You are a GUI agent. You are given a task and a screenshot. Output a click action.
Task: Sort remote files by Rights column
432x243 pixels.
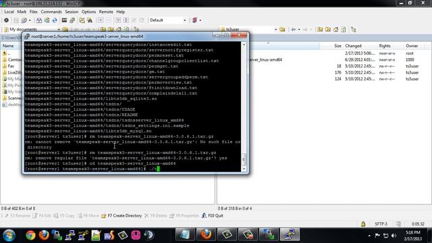pyautogui.click(x=390, y=46)
